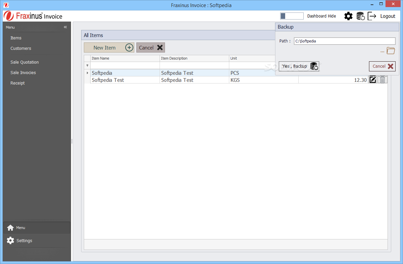
Task: Click the KGS unit cell
Action: 264,80
